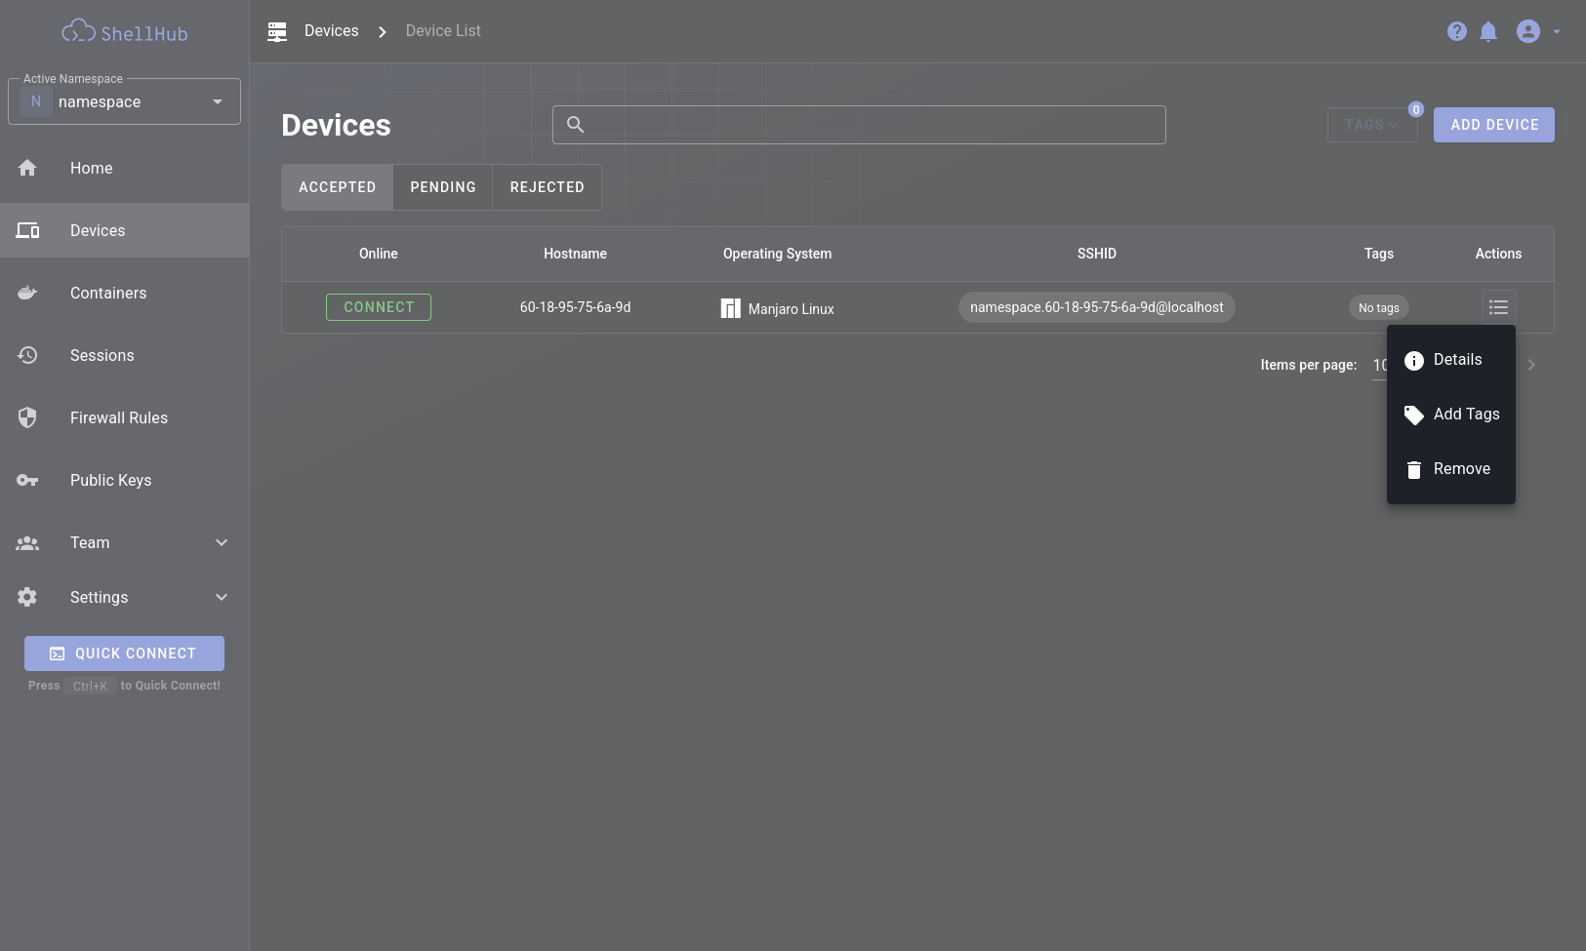Go to Home in sidebar
This screenshot has width=1586, height=951.
coord(124,168)
